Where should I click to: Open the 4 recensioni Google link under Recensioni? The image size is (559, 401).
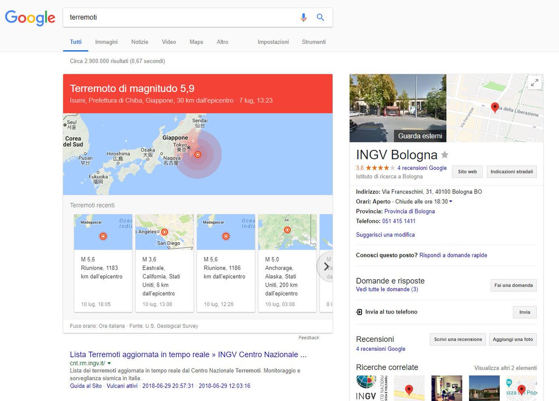(381, 349)
